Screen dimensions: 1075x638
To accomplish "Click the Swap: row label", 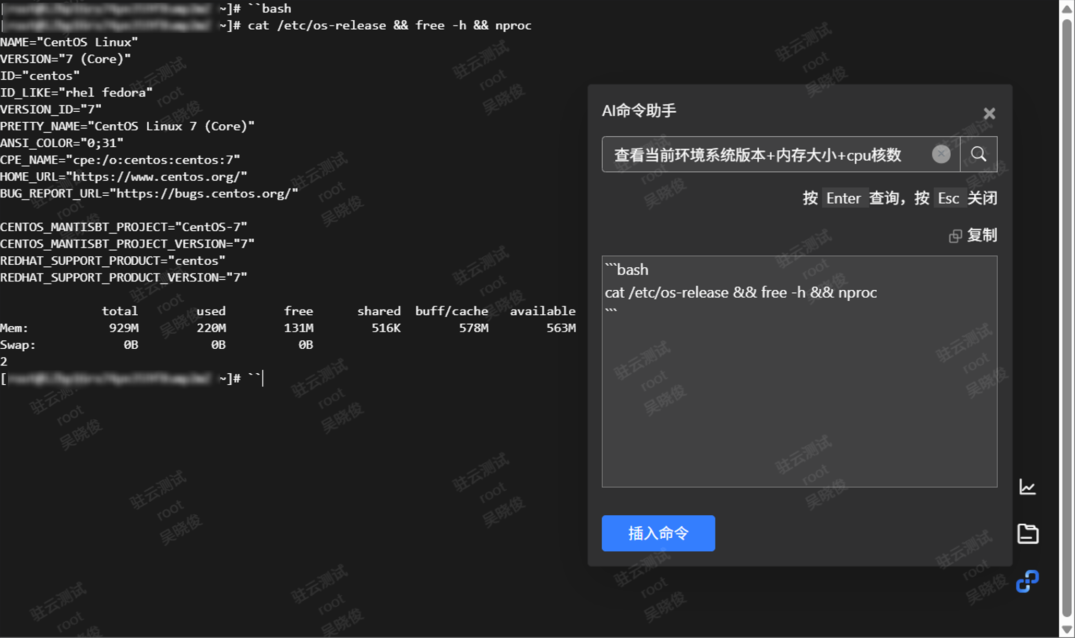I will tap(18, 345).
